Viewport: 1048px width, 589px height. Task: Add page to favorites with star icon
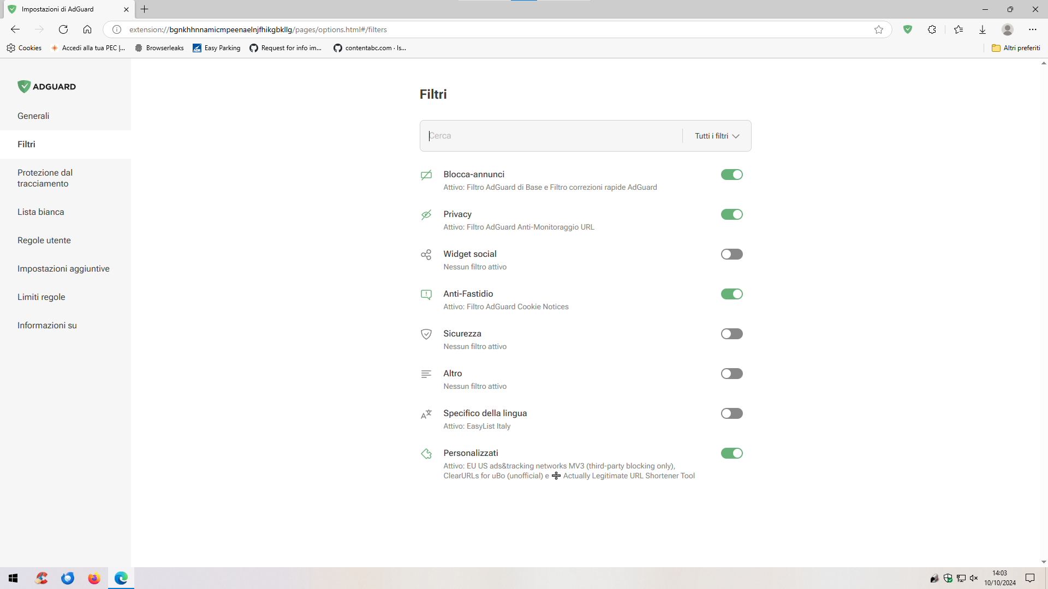pyautogui.click(x=879, y=29)
